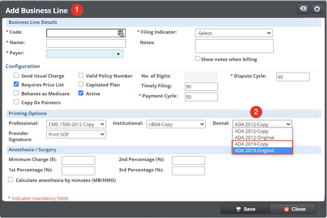The image size is (327, 218).
Task: Toggle the Behaves as Medicare checkbox
Action: [16, 94]
